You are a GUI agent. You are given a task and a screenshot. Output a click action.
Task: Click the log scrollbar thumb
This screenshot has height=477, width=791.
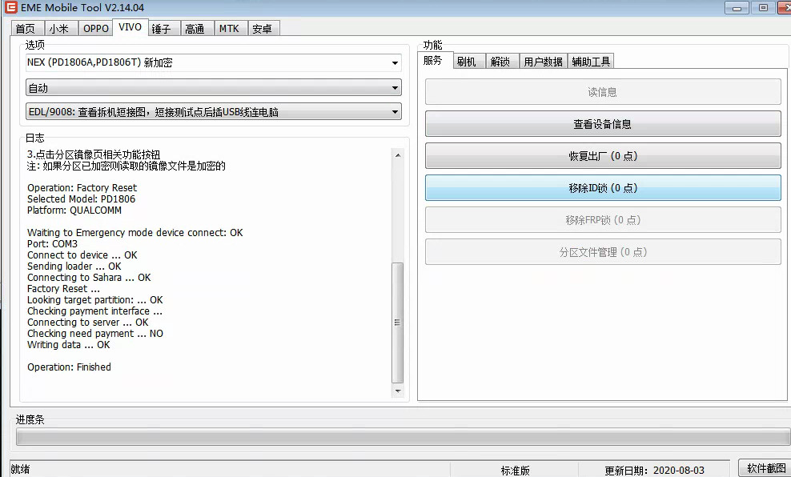(398, 323)
